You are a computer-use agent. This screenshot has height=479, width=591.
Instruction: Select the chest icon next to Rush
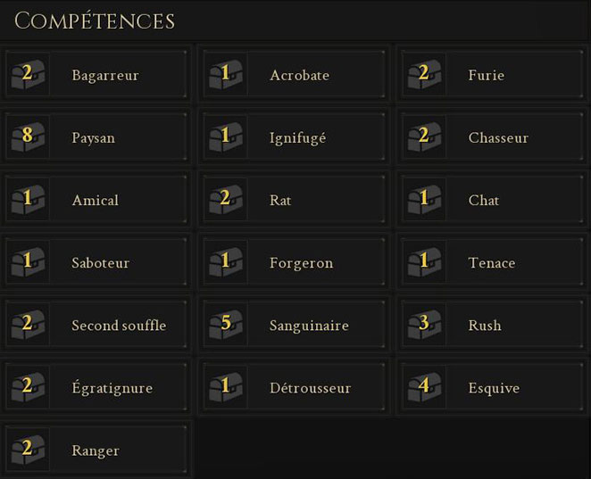[424, 325]
